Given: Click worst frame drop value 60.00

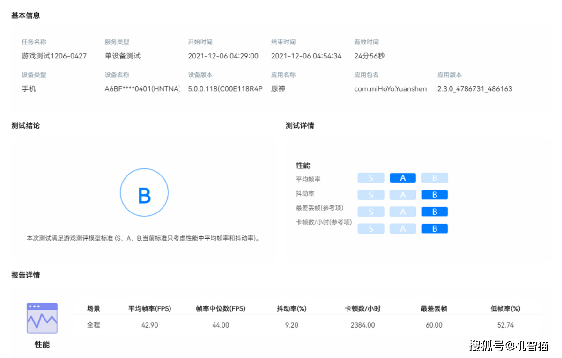Looking at the screenshot, I should coord(434,325).
